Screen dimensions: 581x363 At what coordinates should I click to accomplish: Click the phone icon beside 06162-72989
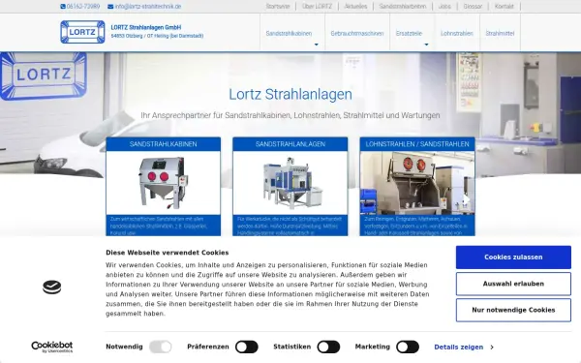click(x=63, y=7)
